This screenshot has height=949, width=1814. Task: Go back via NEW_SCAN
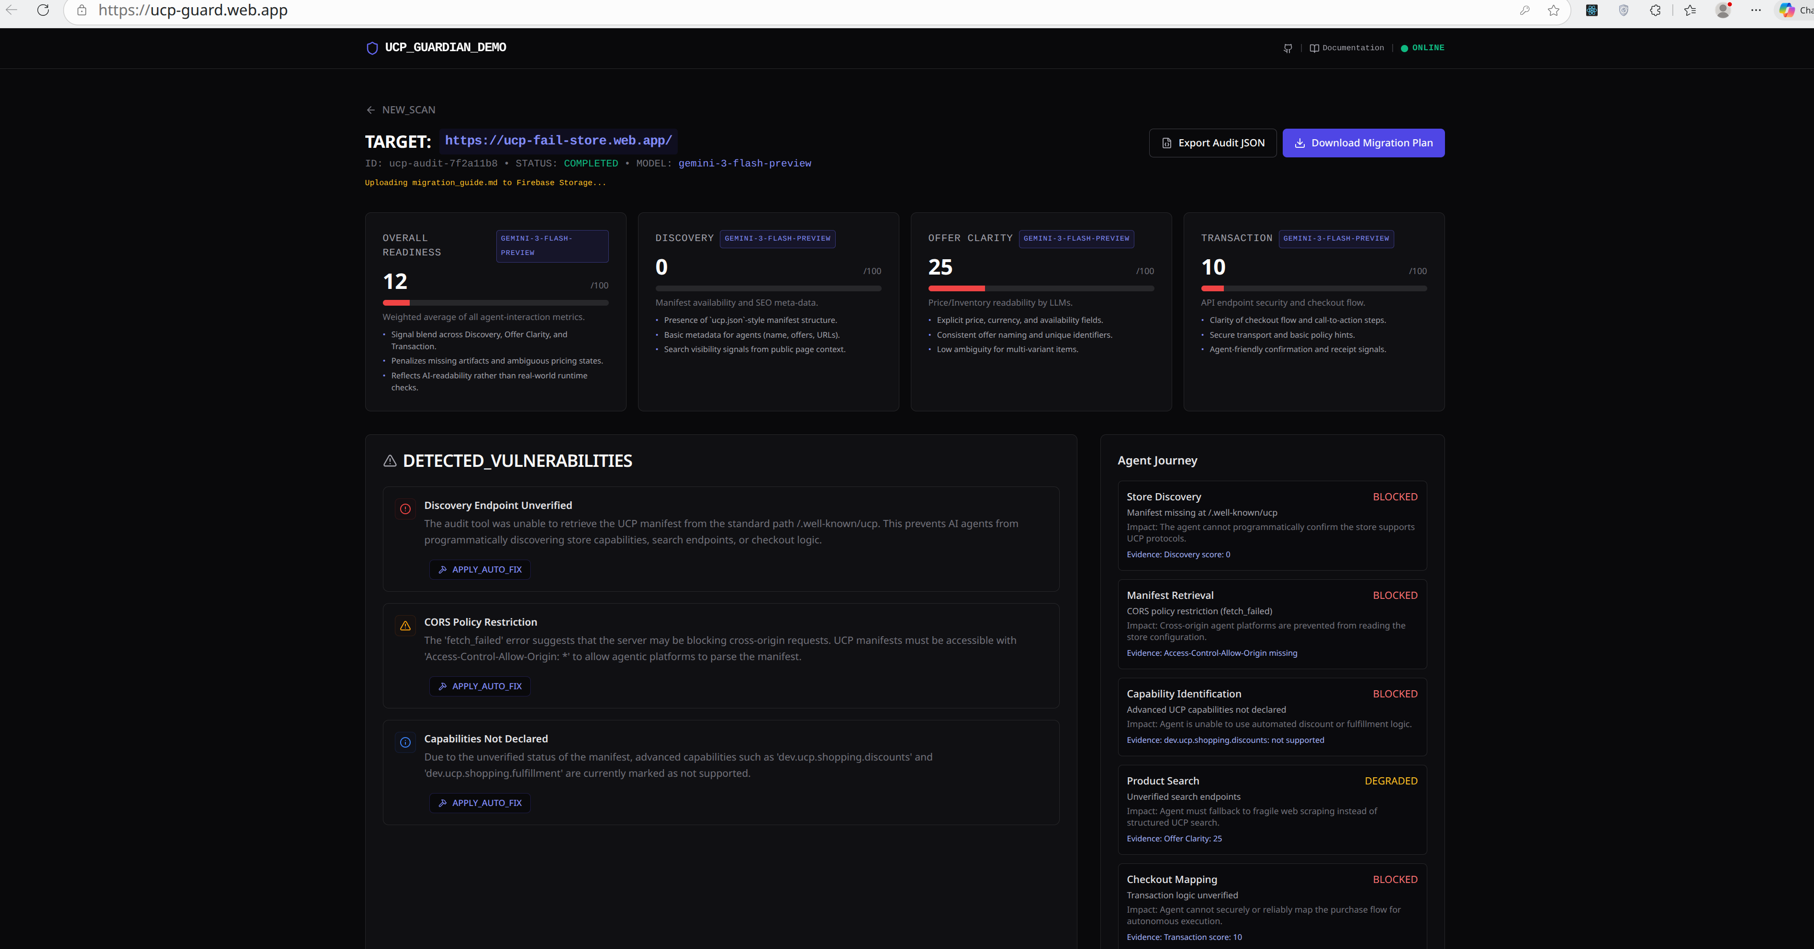pos(401,110)
